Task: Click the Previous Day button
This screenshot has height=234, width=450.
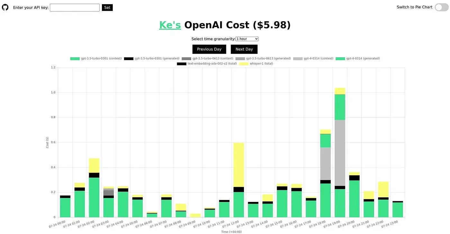Action: 209,49
